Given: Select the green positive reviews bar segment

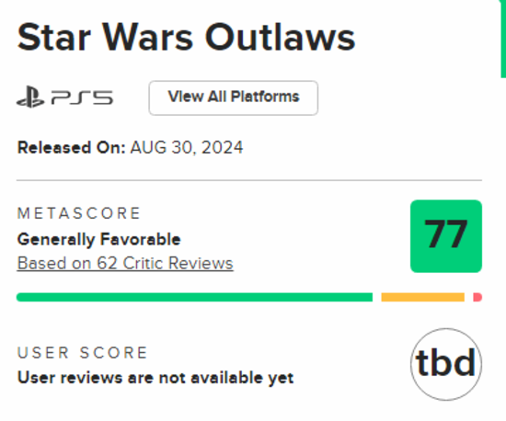Looking at the screenshot, I should point(195,297).
